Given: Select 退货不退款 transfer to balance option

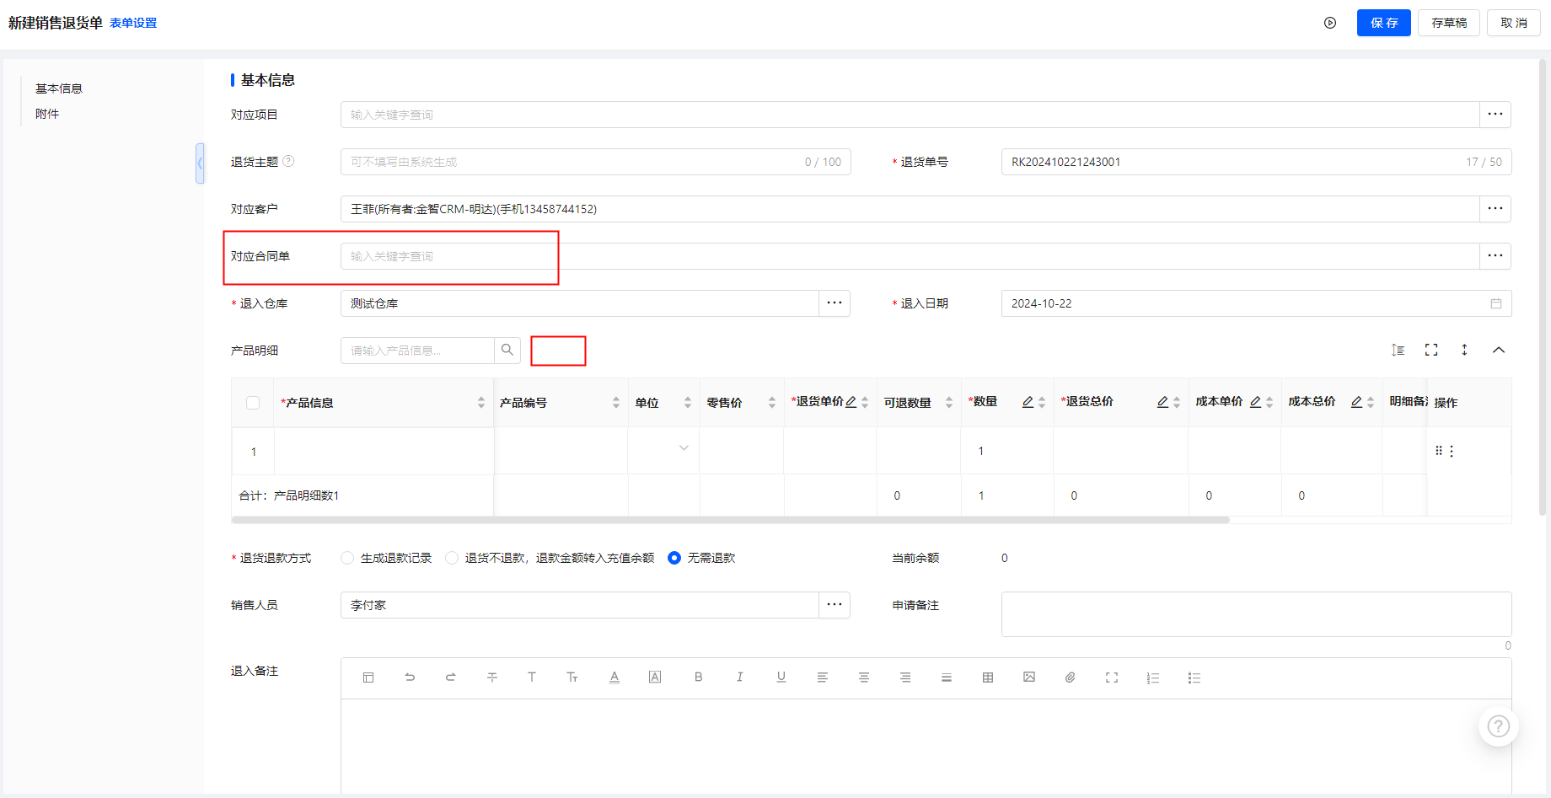Looking at the screenshot, I should click(x=452, y=558).
